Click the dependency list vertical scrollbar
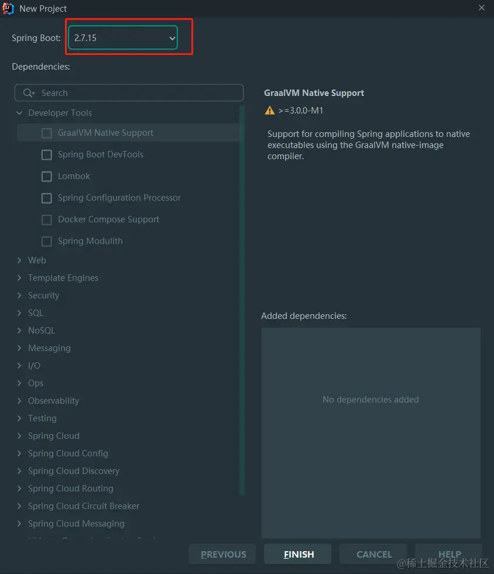The height and width of the screenshot is (574, 494). (242, 300)
